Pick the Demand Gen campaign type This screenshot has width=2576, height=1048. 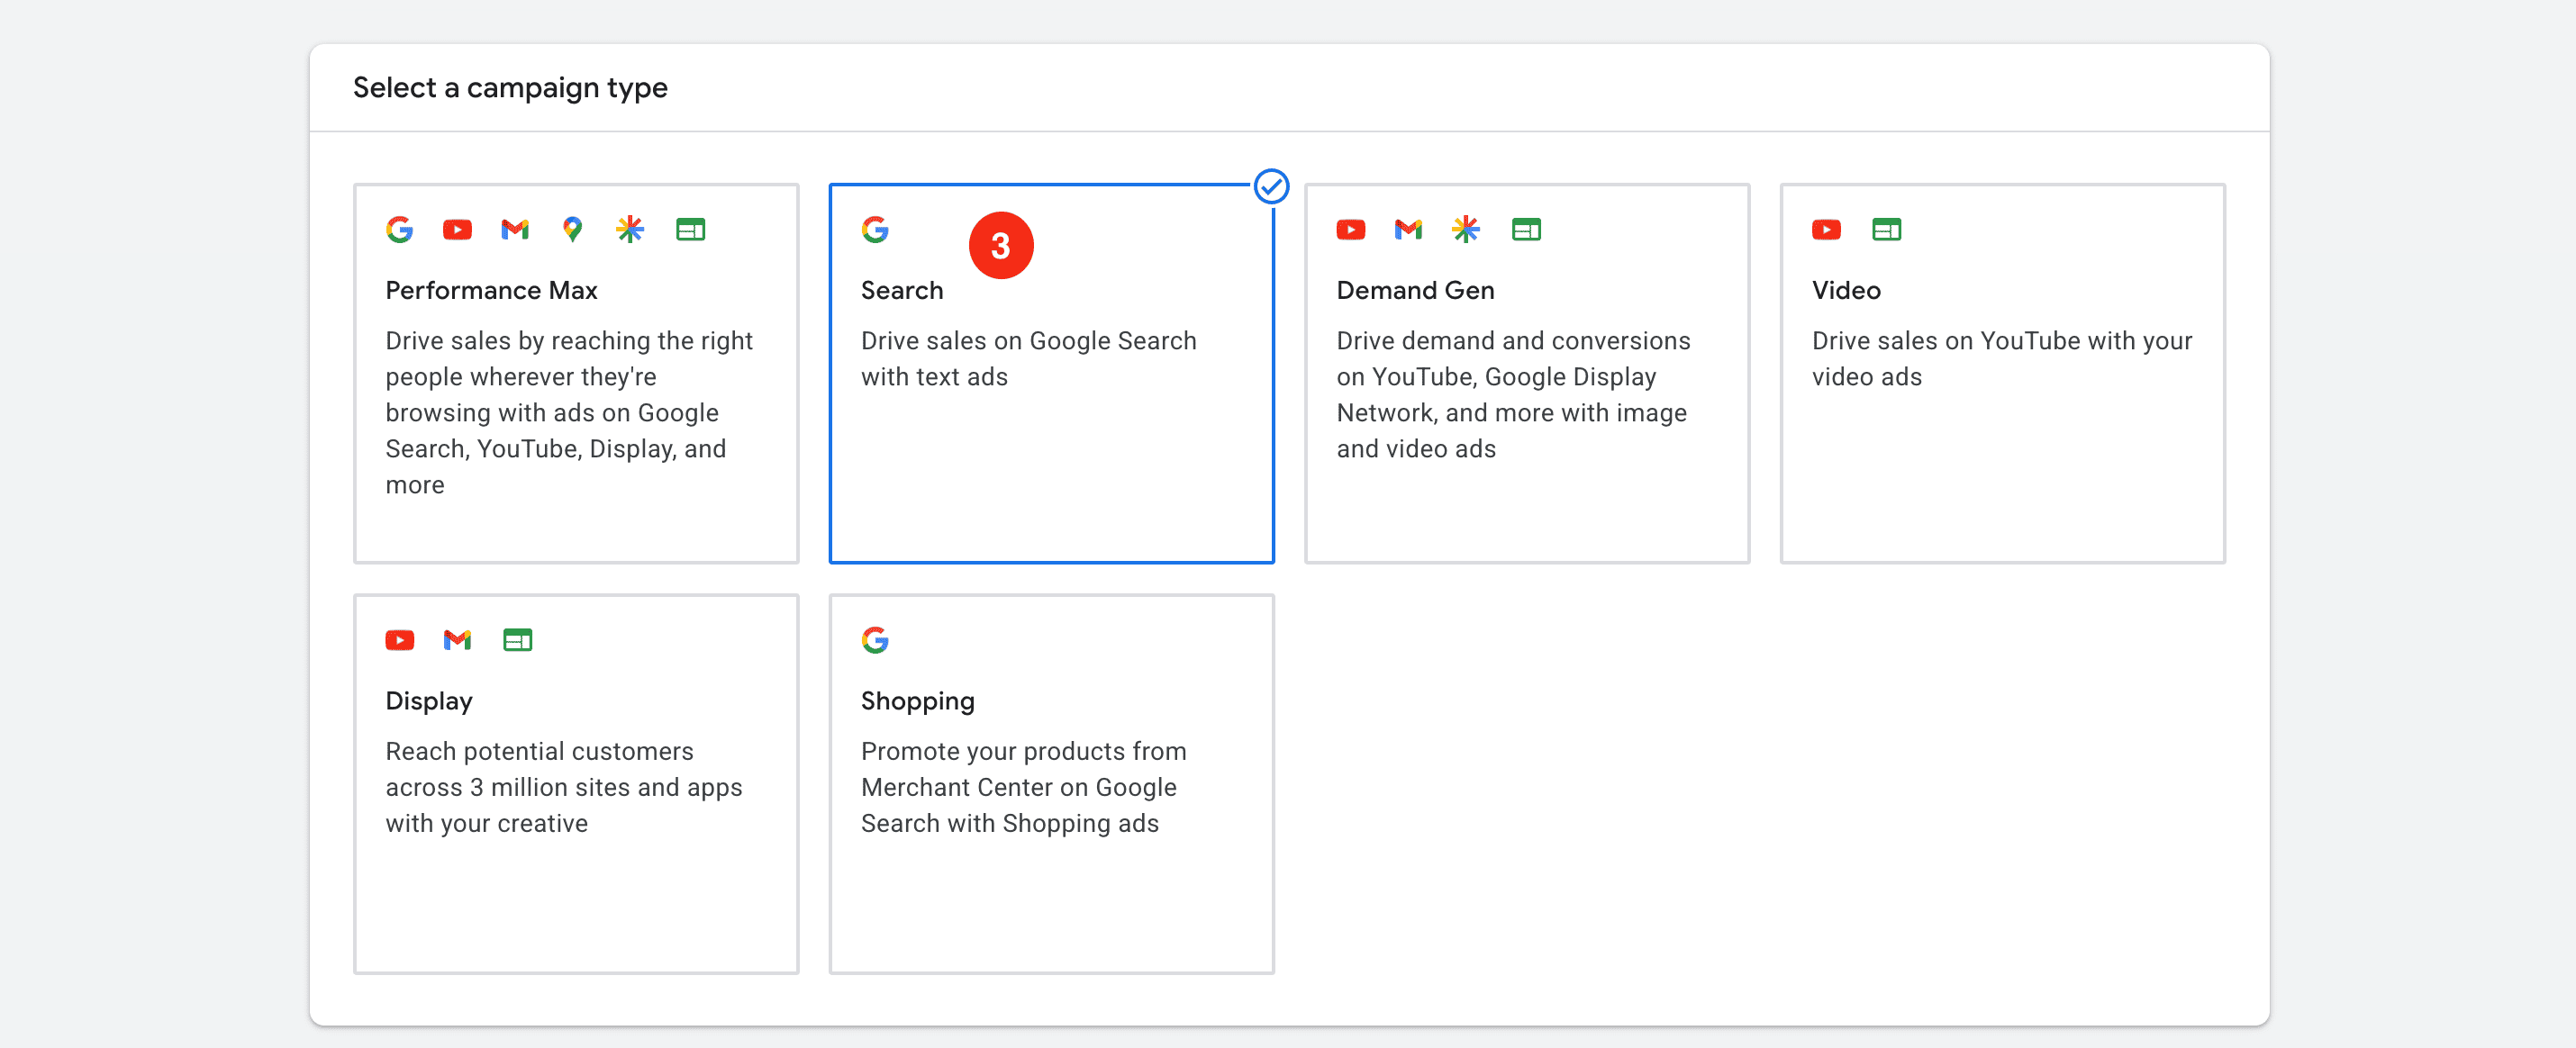[x=1527, y=373]
